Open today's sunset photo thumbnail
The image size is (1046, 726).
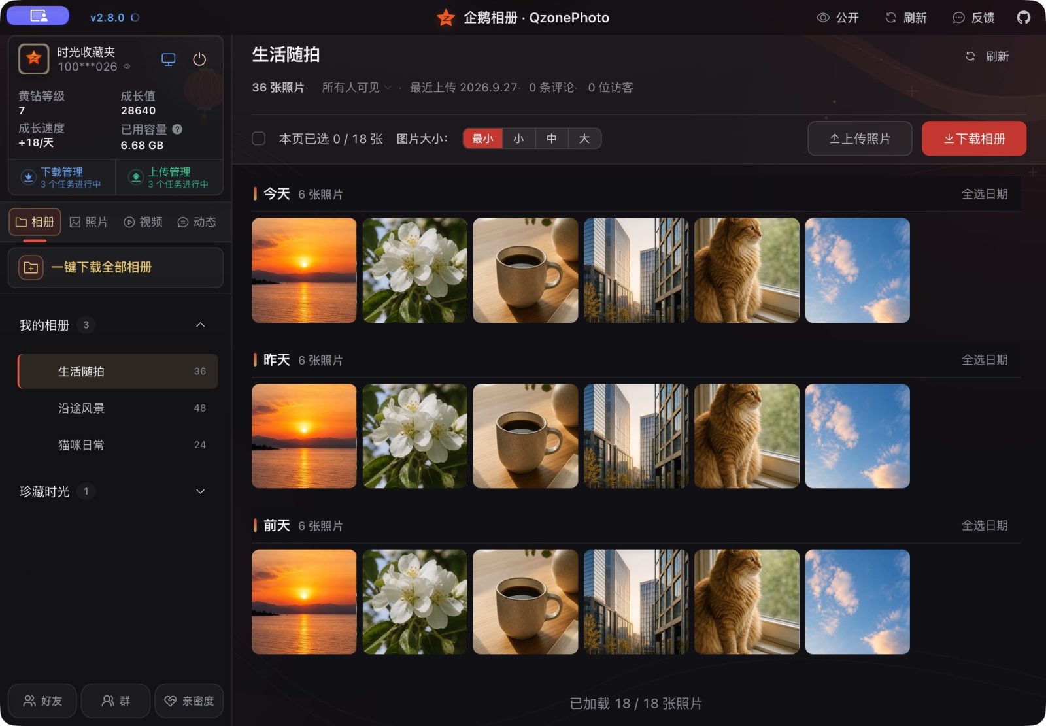(x=304, y=270)
